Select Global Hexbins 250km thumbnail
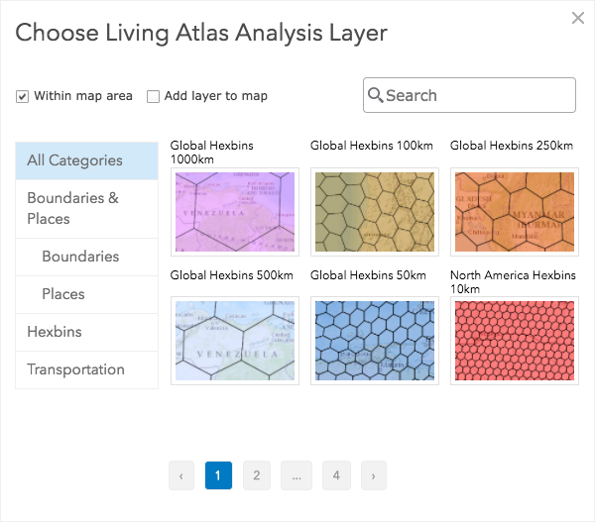This screenshot has height=522, width=595. (514, 213)
